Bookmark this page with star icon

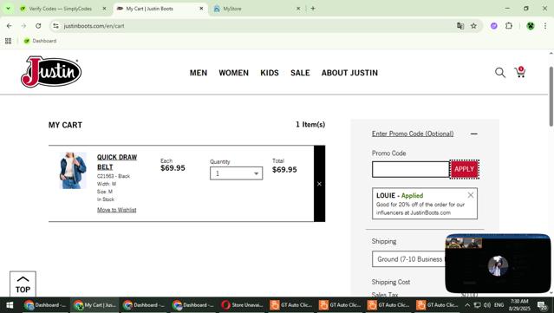click(x=473, y=26)
